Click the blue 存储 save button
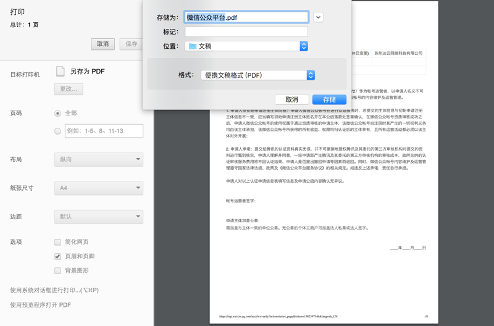Screen dimensions: 494x326 (x=329, y=99)
